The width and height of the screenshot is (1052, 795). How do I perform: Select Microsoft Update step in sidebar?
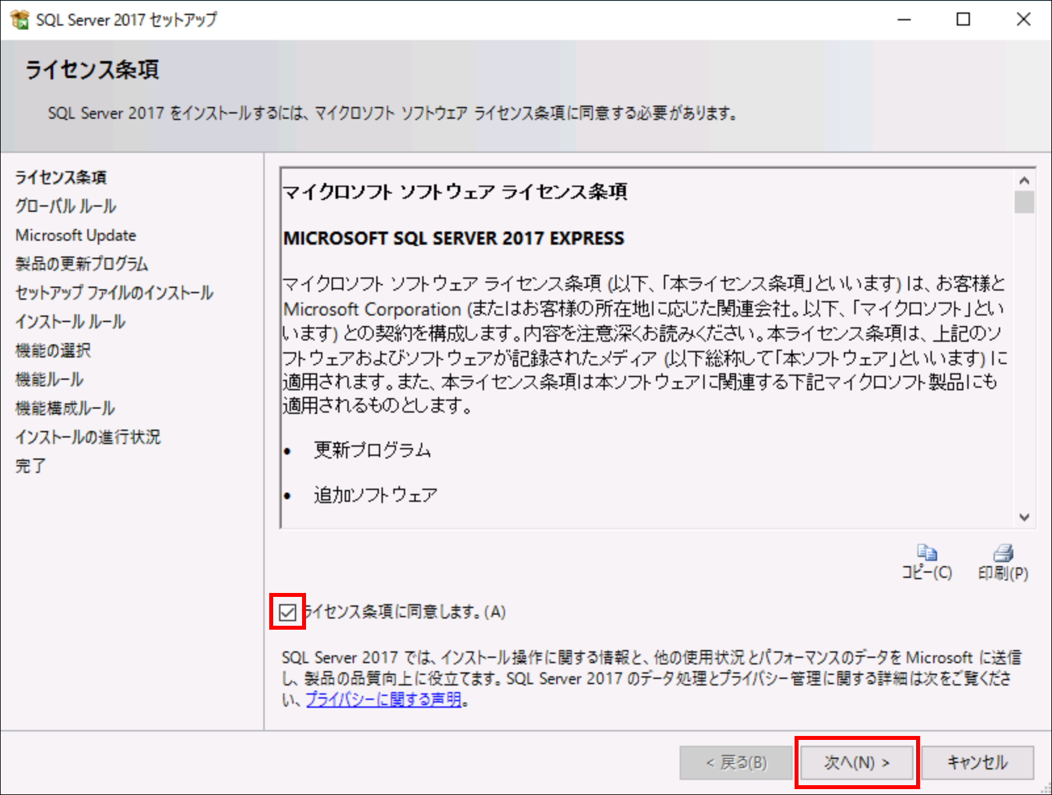76,235
